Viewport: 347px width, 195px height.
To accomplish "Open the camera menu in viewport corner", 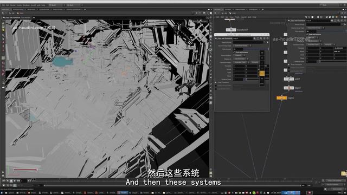I will click(x=205, y=22).
